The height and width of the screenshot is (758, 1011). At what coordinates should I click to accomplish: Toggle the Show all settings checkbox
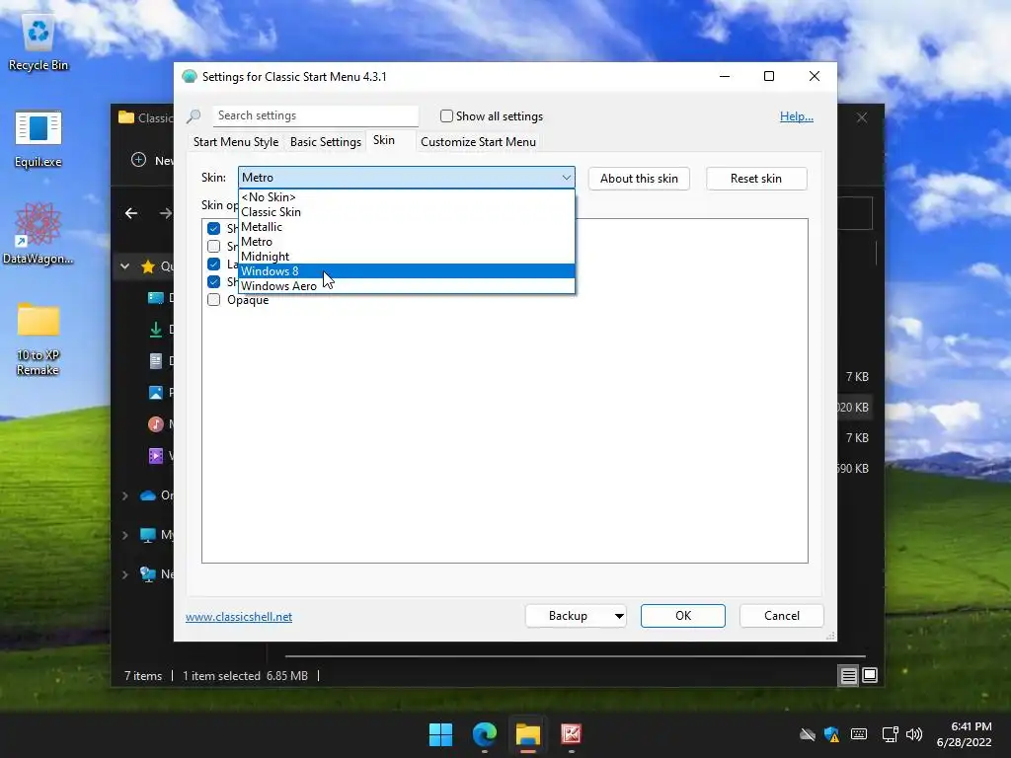446,116
